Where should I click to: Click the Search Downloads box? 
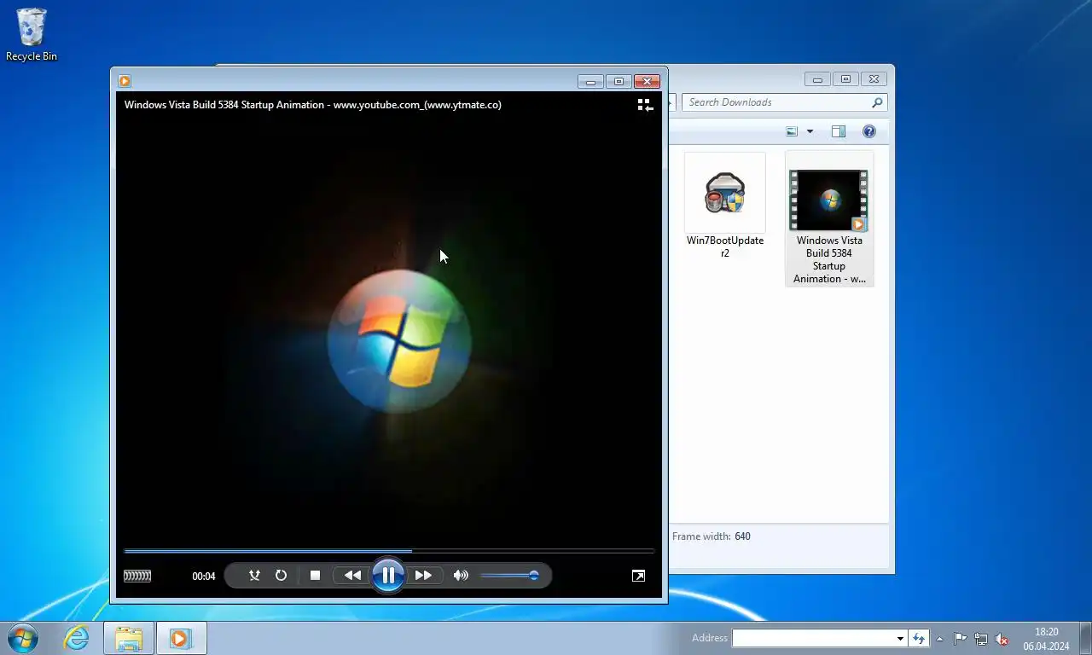pyautogui.click(x=785, y=102)
